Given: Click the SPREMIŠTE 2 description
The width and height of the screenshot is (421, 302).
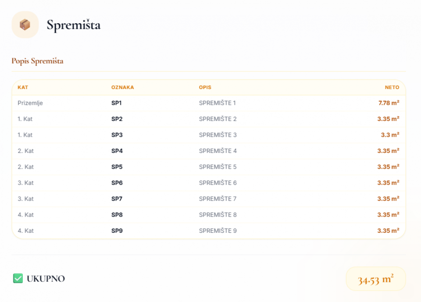Looking at the screenshot, I should coord(218,119).
